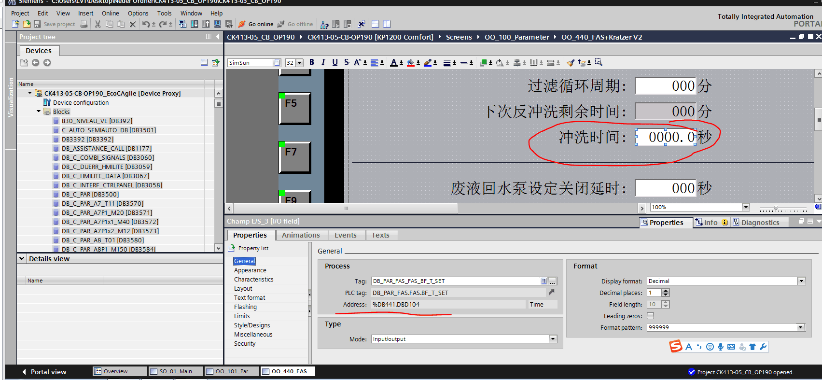Screen dimensions: 822x380
Task: Open the editor zoom level dropdown
Action: point(746,207)
